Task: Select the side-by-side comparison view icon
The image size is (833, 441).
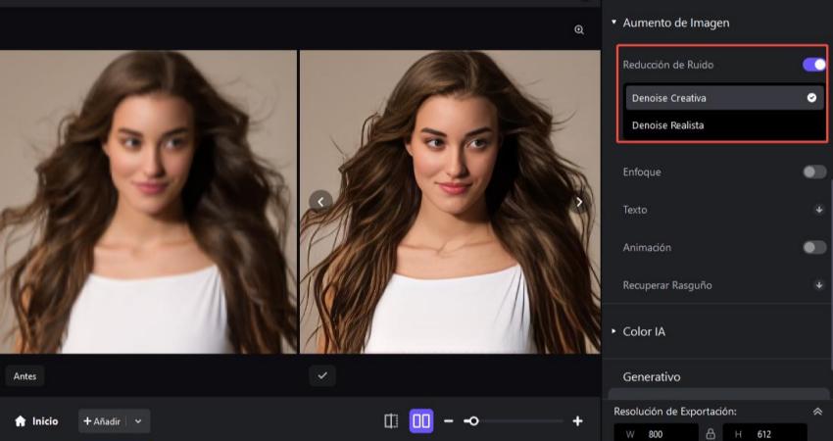Action: [x=421, y=420]
